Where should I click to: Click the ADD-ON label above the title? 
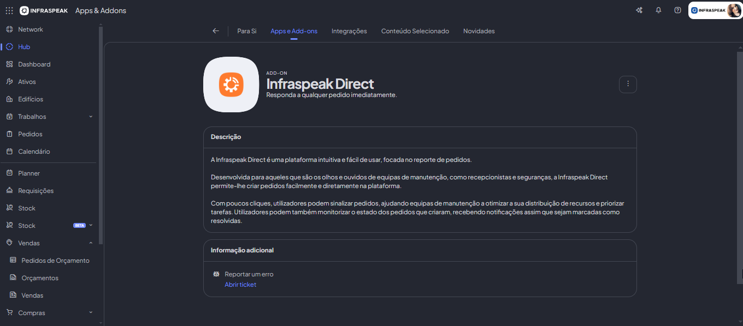tap(276, 73)
